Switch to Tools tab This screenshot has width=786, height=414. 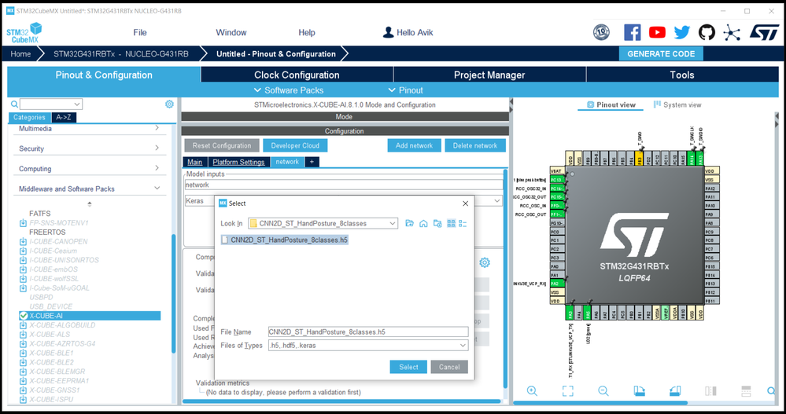(x=682, y=75)
